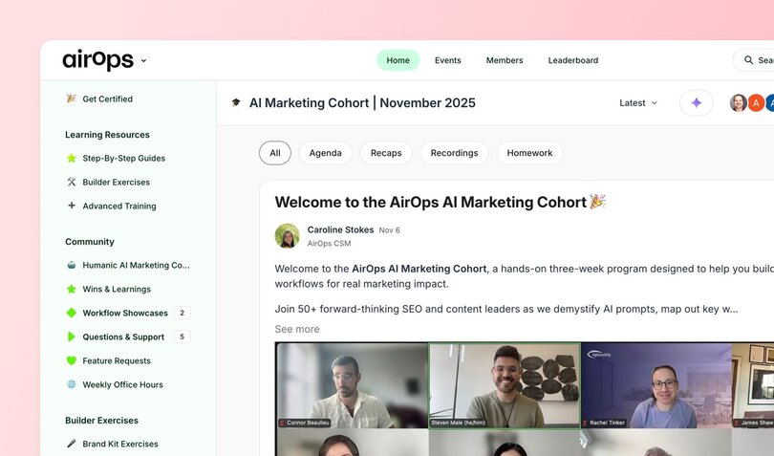The image size is (774, 456).
Task: Click Caroline Stokes' profile avatar
Action: tap(288, 236)
